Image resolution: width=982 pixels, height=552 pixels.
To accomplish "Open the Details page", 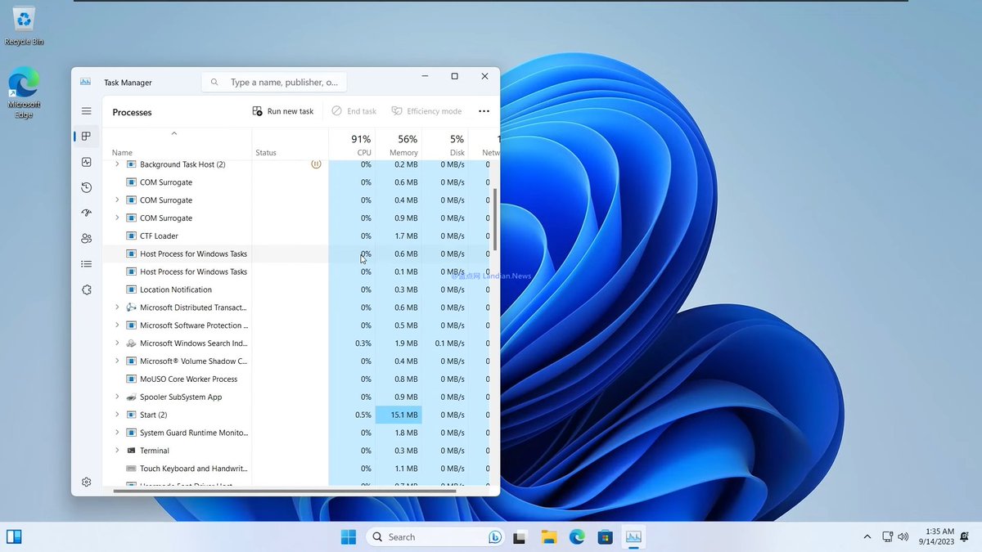I will pos(86,263).
